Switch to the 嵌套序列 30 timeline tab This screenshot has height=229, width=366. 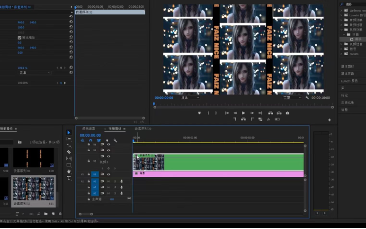[143, 129]
